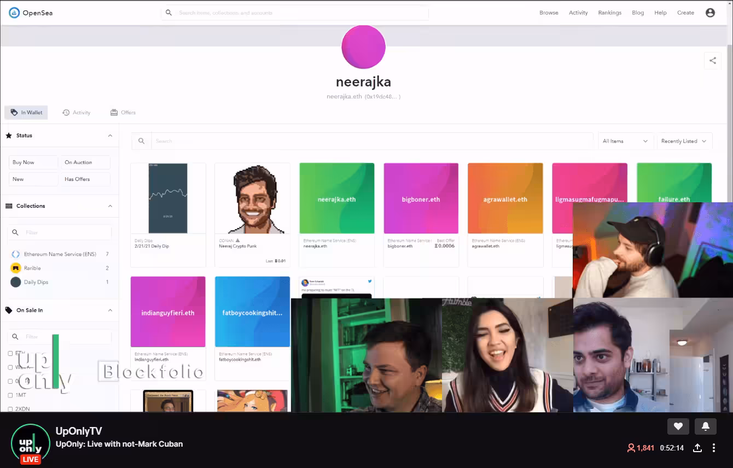
Task: Click the pink profile avatar circle
Action: (x=363, y=47)
